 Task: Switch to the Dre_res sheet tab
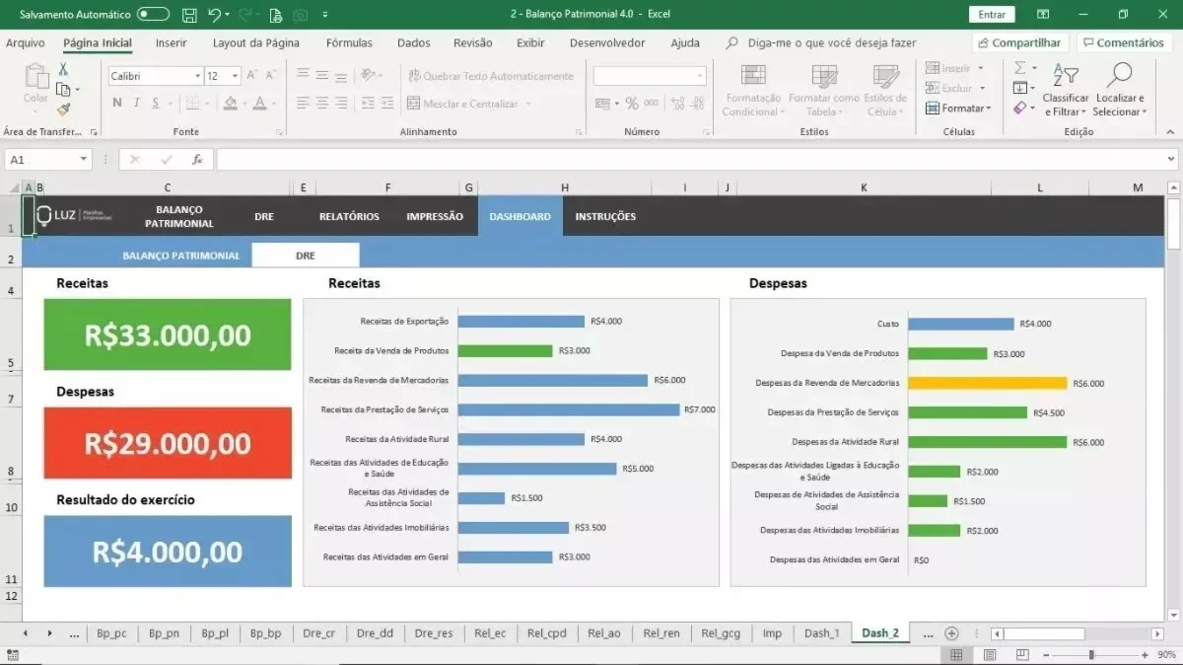point(434,633)
